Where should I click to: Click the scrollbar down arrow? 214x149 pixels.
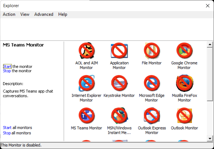click(x=210, y=138)
